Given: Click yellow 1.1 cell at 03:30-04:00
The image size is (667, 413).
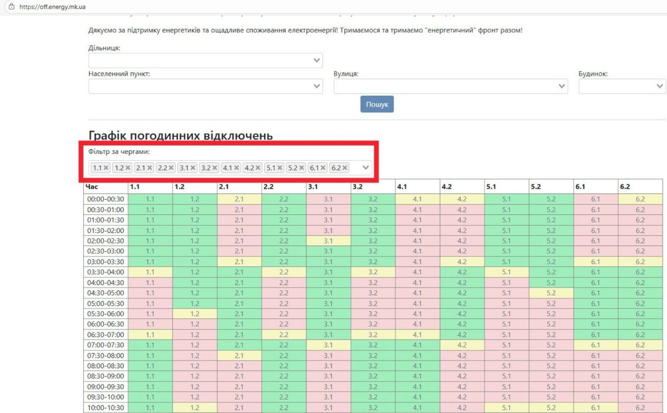Looking at the screenshot, I should (x=150, y=272).
